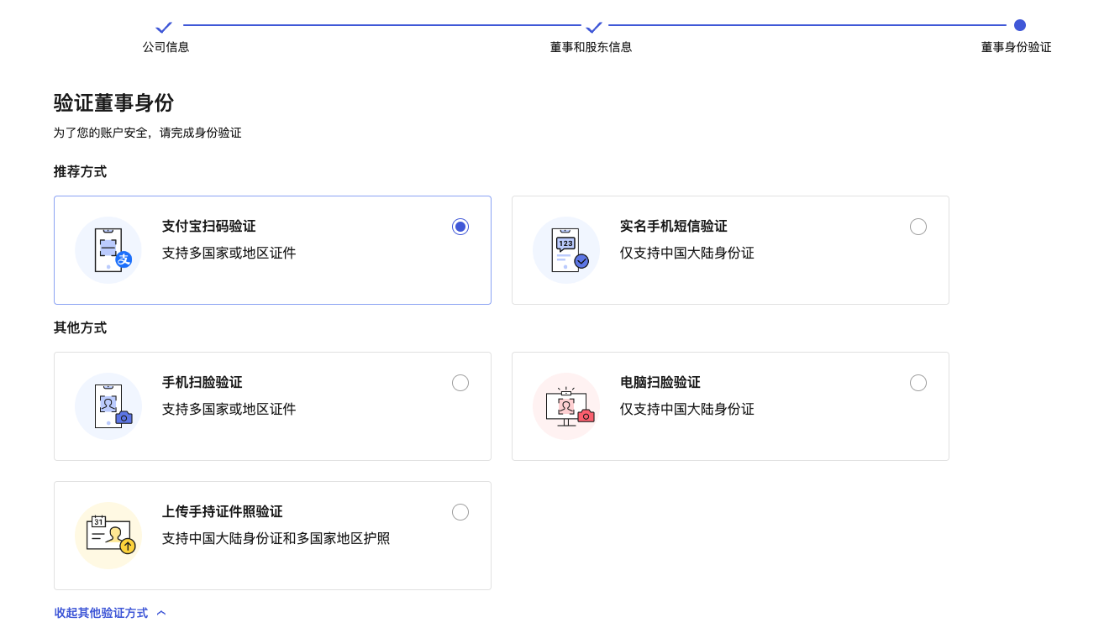Click the checkmark icon above 董事和股东信息
This screenshot has width=1120, height=633.
(x=594, y=27)
